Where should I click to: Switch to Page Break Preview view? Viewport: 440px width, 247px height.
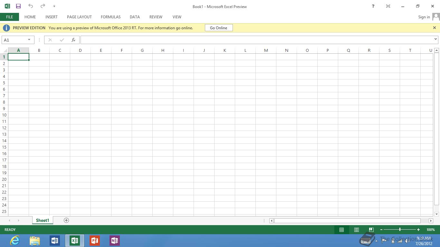point(371,230)
